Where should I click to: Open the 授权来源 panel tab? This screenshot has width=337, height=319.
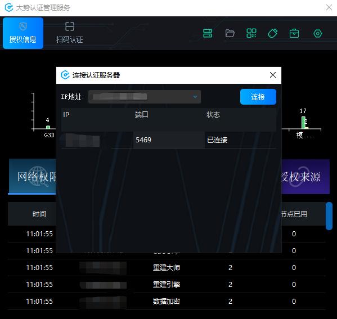(305, 177)
